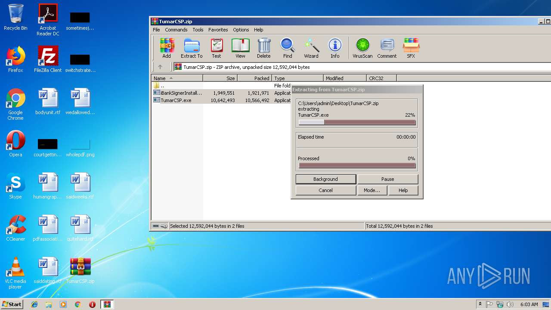Show archive Info
Viewport: 551px width, 310px height.
point(335,48)
